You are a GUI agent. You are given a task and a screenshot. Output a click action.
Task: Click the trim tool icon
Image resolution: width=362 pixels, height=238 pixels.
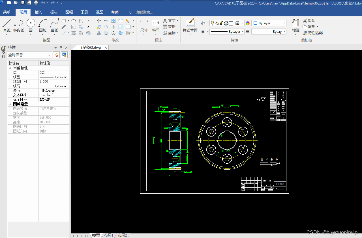point(106,21)
